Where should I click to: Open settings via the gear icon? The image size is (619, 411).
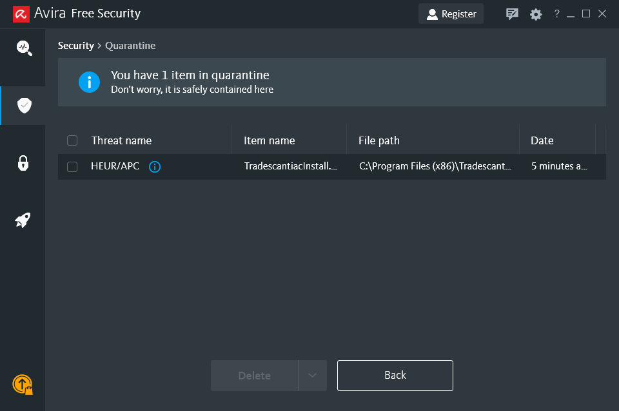(x=536, y=14)
